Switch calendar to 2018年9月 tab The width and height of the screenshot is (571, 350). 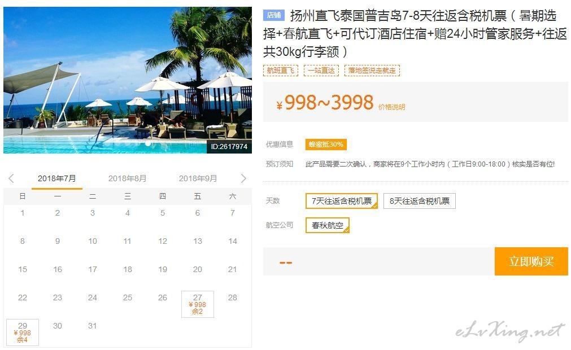(198, 178)
